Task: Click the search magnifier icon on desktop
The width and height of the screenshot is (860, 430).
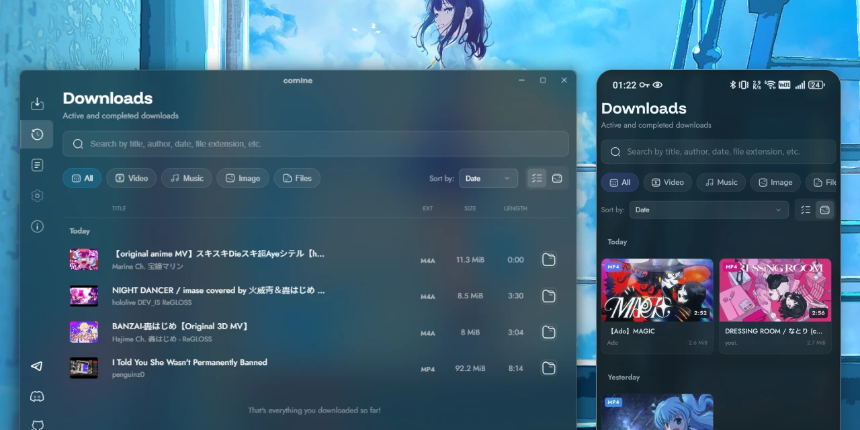Action: point(78,144)
